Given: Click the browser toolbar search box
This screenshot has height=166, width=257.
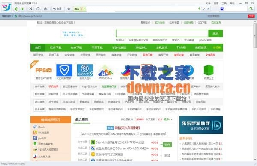Looking at the screenshot, I should [236, 9].
